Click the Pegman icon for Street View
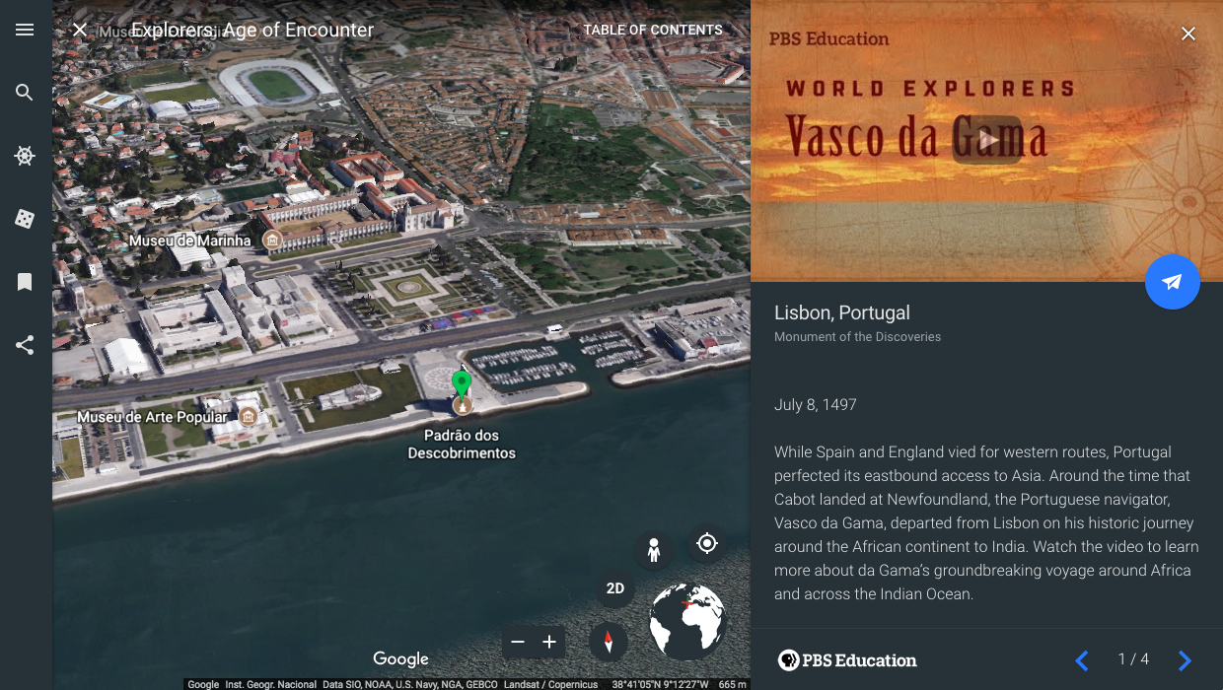The image size is (1223, 690). pos(654,549)
